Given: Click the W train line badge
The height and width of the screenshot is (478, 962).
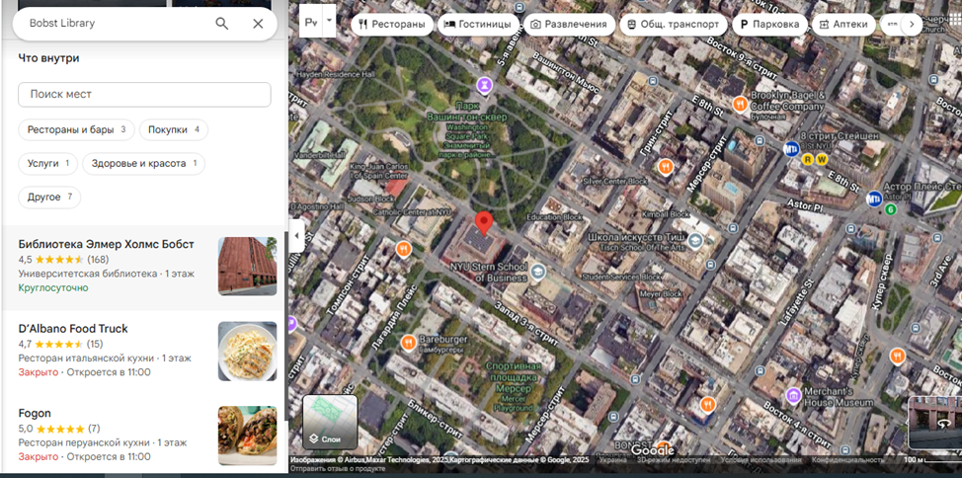Looking at the screenshot, I should (822, 160).
